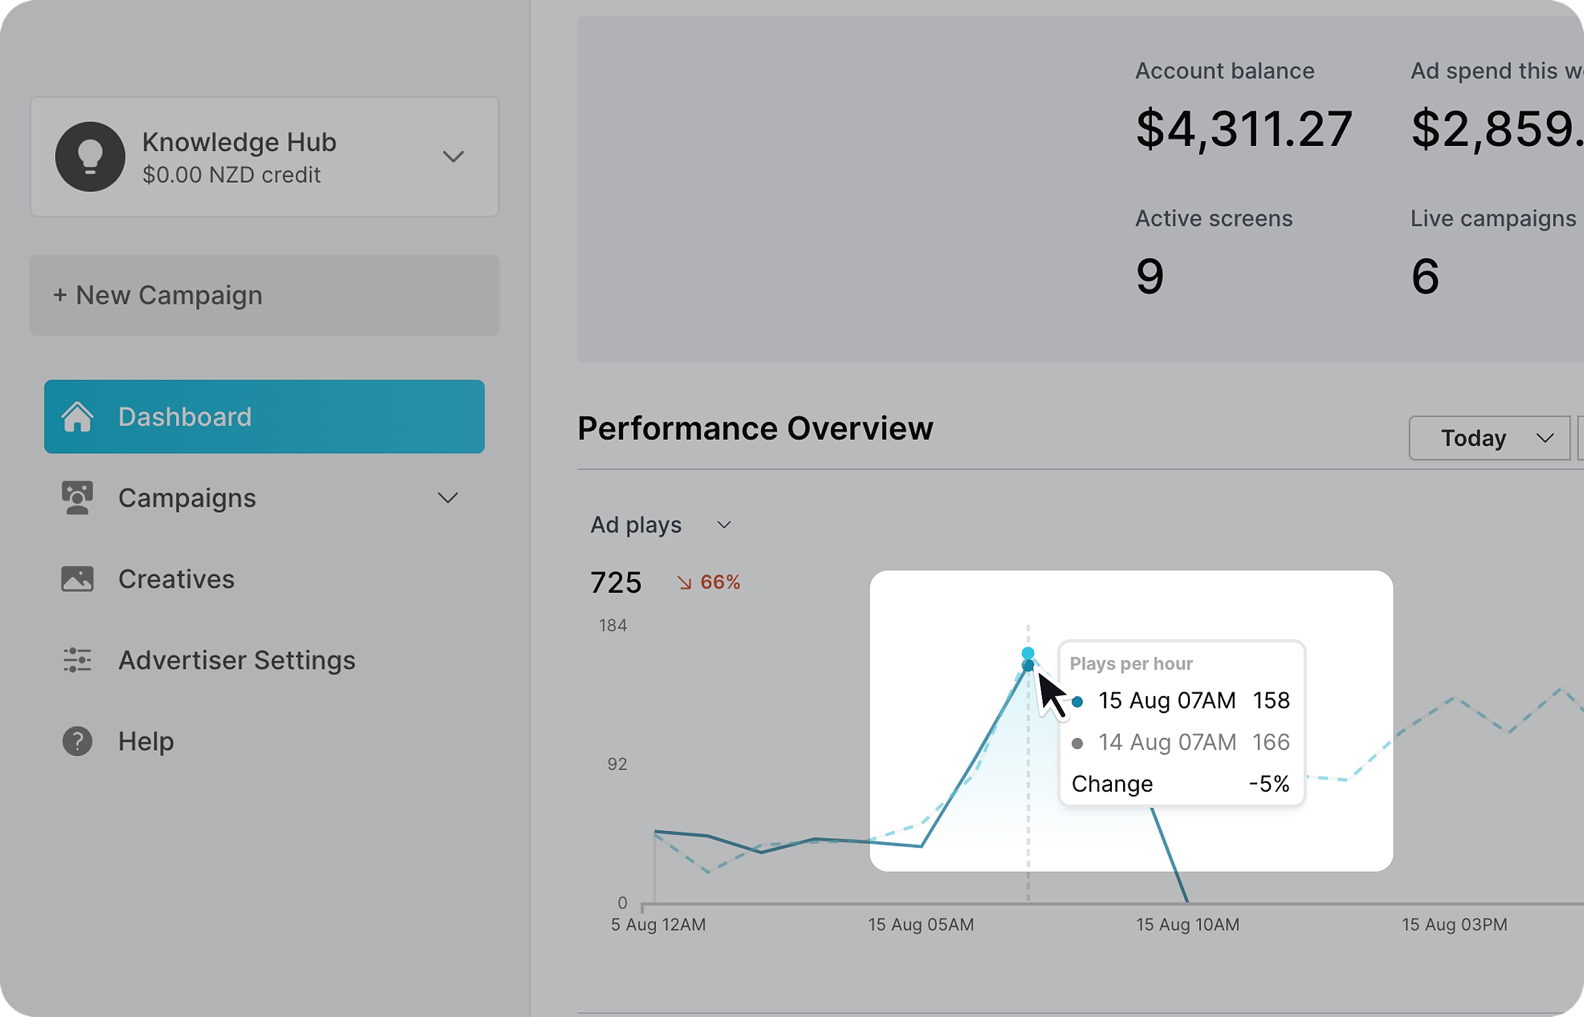Screen dimensions: 1584x1017
Task: Click the 15 Aug 07AM chart data point
Action: click(x=1028, y=665)
